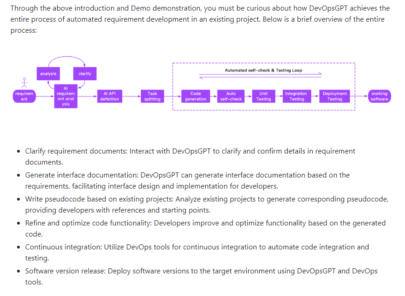
Task: Click the 'Deployment Testing' step
Action: (x=334, y=96)
